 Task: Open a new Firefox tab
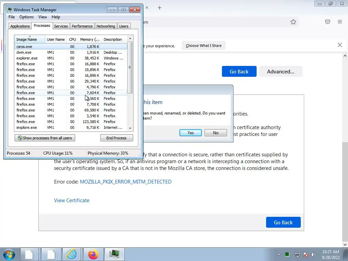click(x=160, y=8)
